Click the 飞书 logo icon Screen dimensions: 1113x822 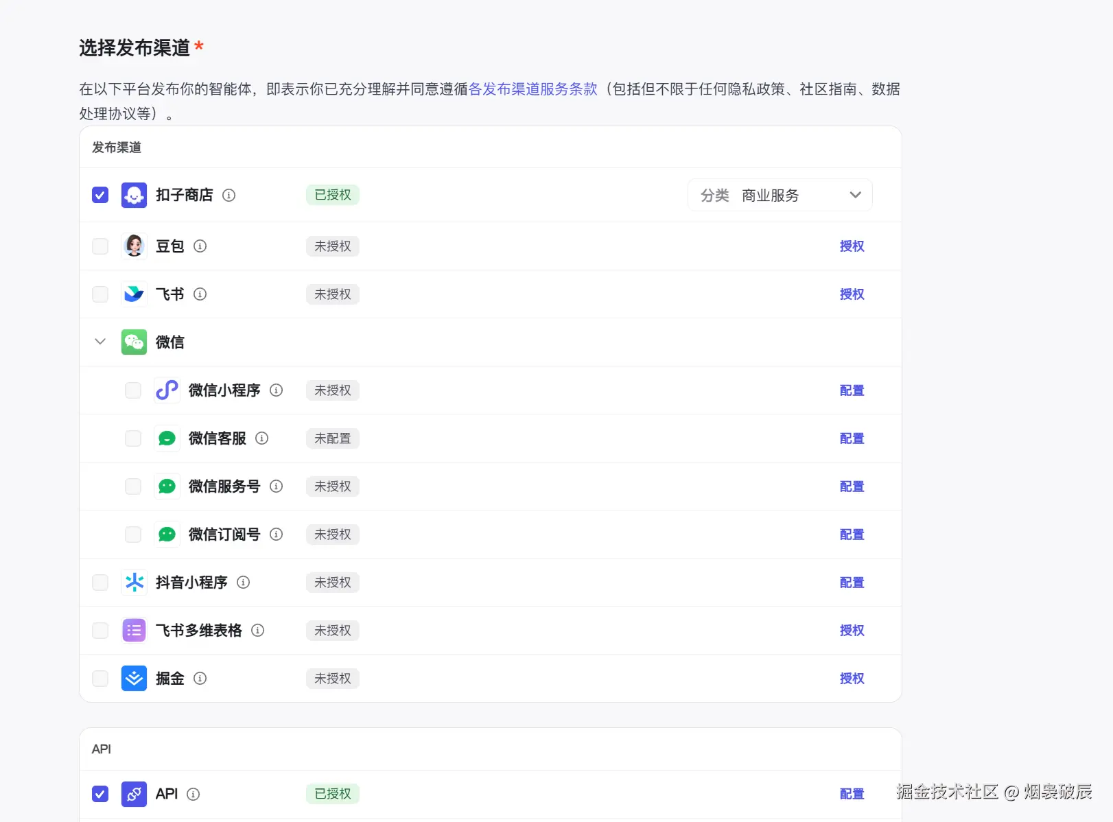(134, 294)
